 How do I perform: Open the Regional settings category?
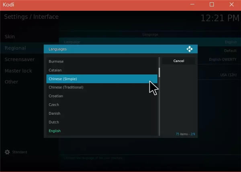[15, 48]
